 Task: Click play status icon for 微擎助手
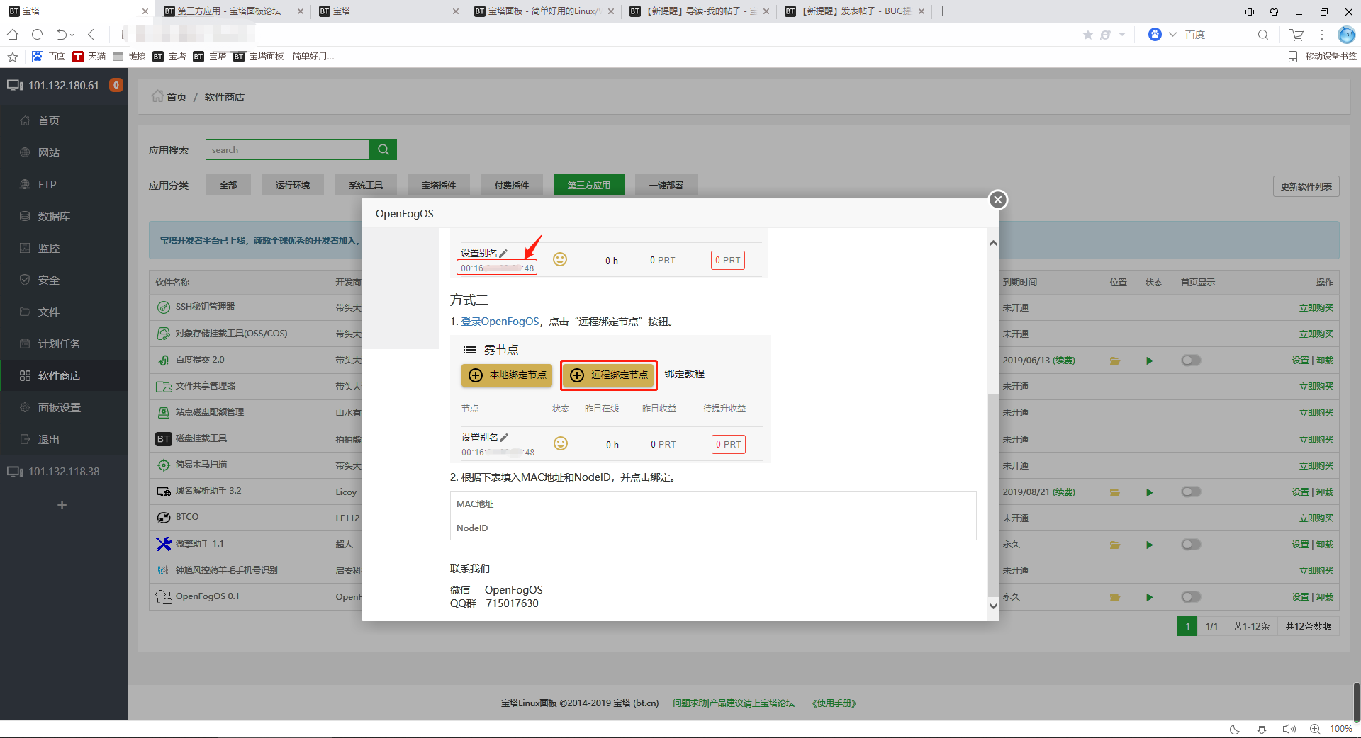tap(1150, 545)
